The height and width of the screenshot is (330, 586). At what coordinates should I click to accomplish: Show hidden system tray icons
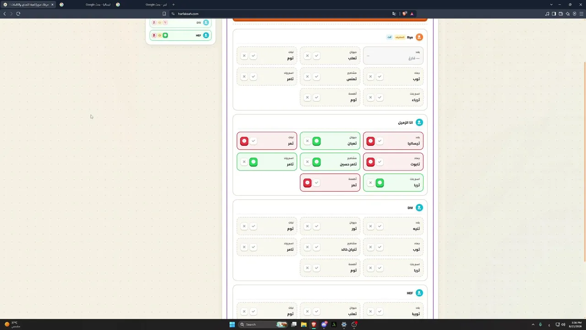tap(533, 324)
